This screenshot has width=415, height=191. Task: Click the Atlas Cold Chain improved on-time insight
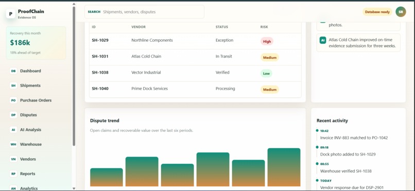[x=358, y=43]
